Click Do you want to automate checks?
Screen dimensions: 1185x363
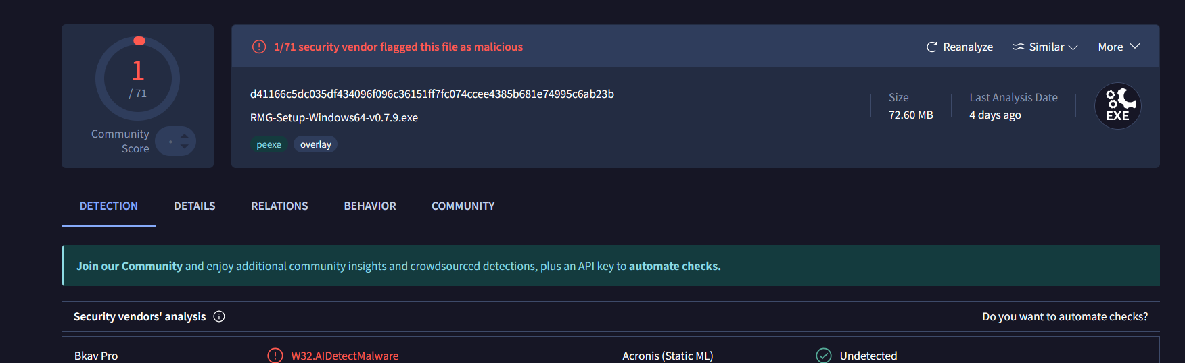click(x=1065, y=316)
